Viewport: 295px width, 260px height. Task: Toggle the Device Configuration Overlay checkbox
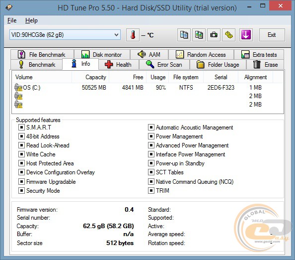tap(21, 172)
